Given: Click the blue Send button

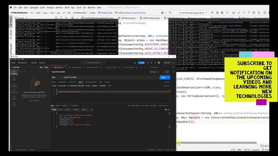Looking at the screenshot, I should (165, 77).
